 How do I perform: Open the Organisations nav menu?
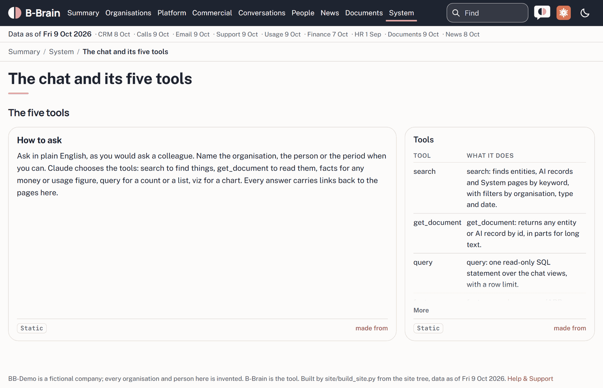tap(128, 13)
